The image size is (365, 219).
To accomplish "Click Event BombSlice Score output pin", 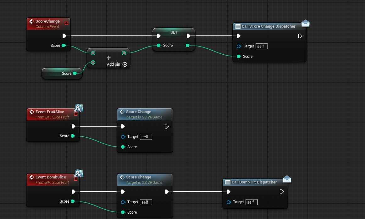I will click(73, 201).
